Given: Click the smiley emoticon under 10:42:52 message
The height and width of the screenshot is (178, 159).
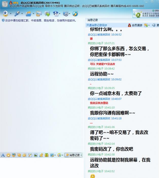Looking at the screenshot, I should pyautogui.click(x=92, y=176).
